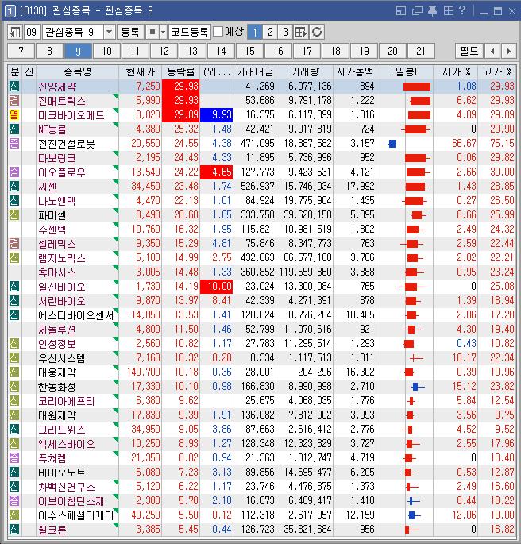Viewport: 521px width, 544px height.
Task: Click the 신 badge next to 진양제약
Action: point(14,86)
